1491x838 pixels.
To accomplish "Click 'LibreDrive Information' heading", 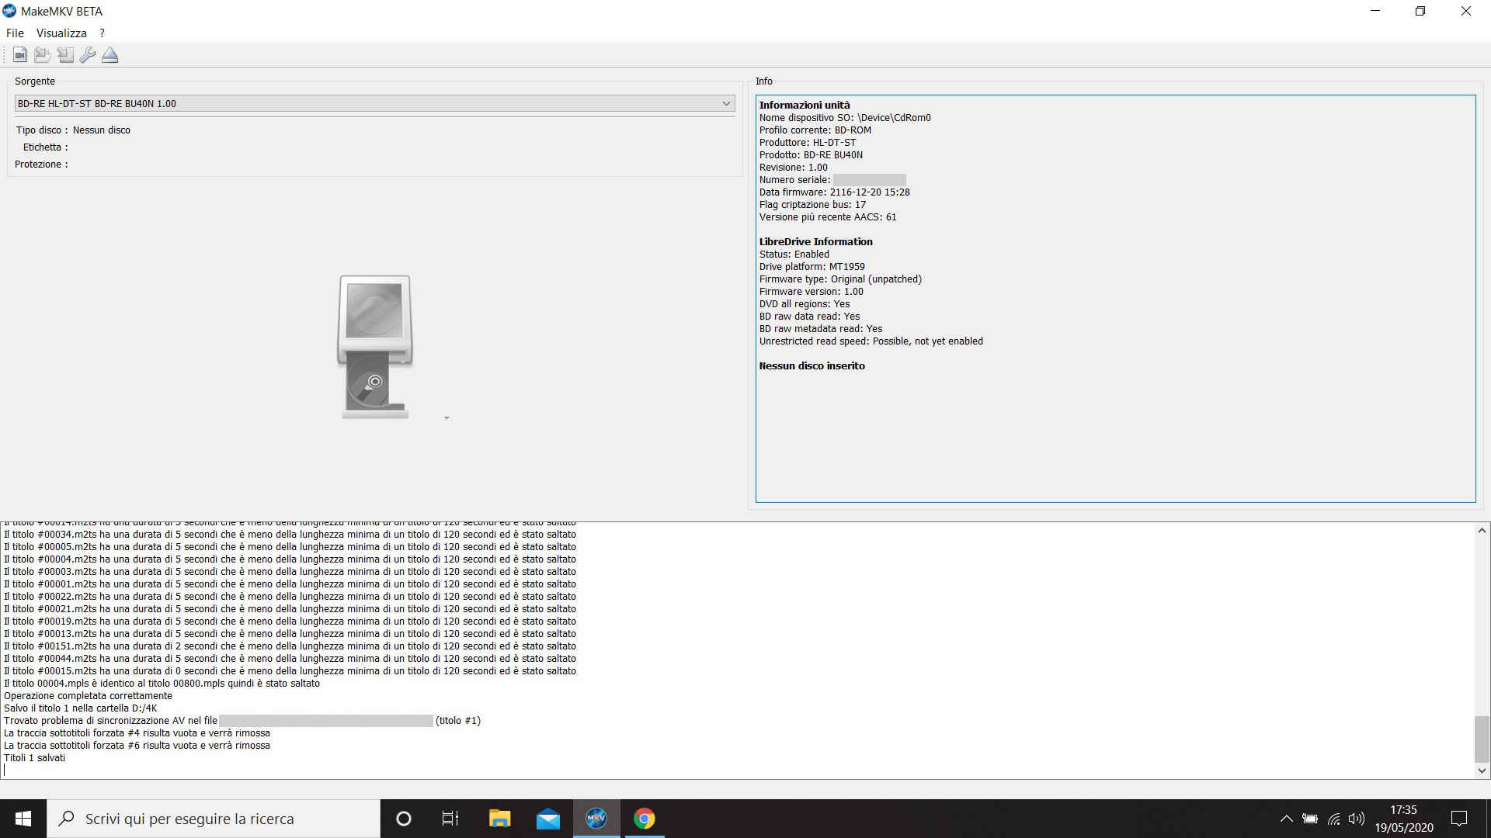I will pyautogui.click(x=816, y=242).
